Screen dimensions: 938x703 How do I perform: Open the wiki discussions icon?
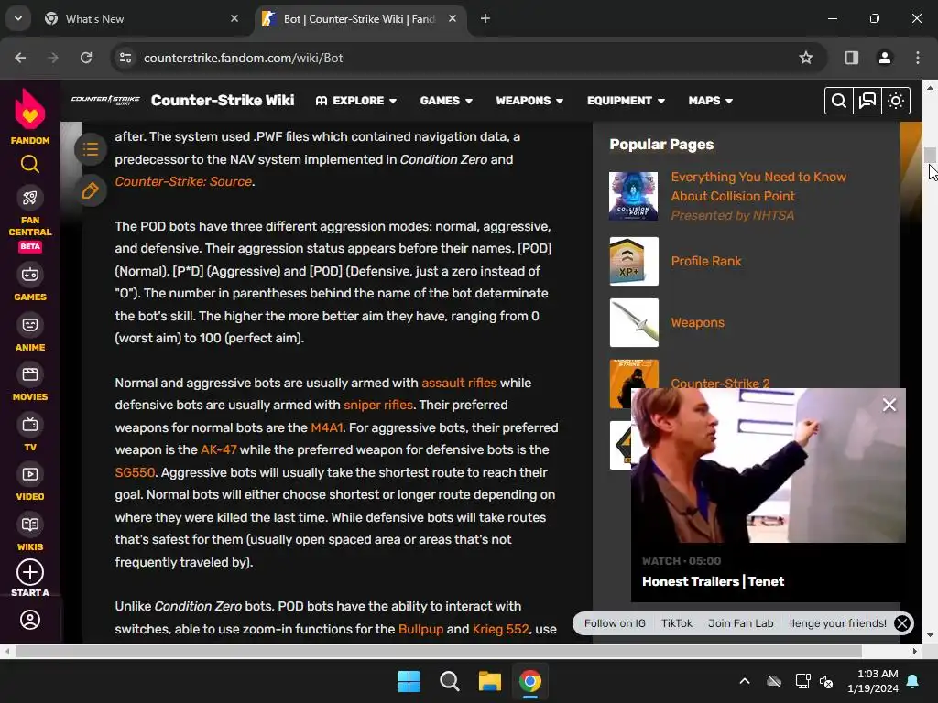867,101
